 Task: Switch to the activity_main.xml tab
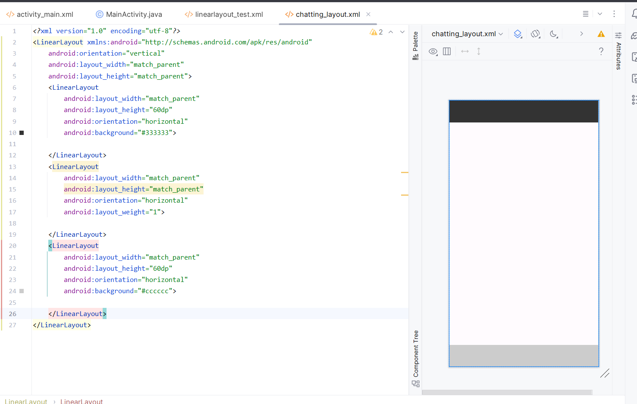(x=40, y=14)
